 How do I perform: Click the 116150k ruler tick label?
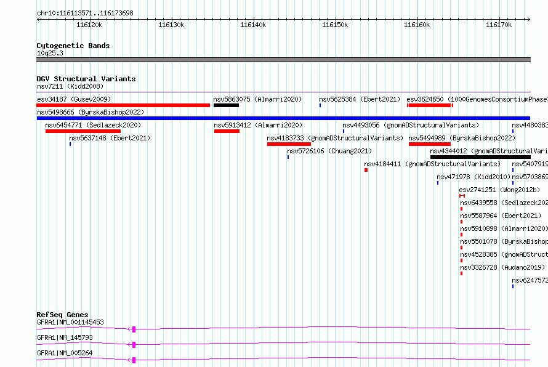click(335, 25)
